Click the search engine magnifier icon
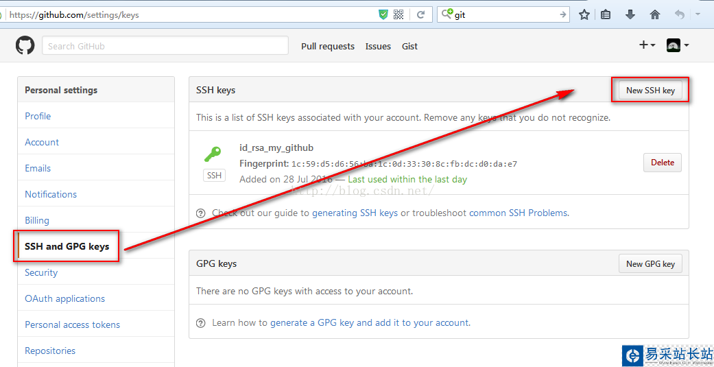The height and width of the screenshot is (367, 714). pyautogui.click(x=448, y=14)
